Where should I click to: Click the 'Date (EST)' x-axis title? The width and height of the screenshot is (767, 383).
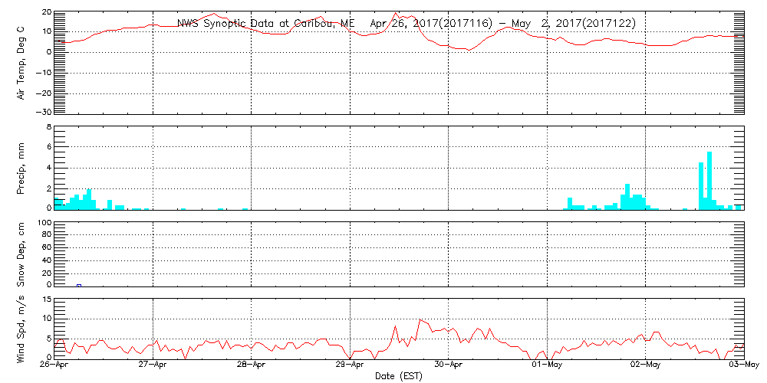coord(399,376)
